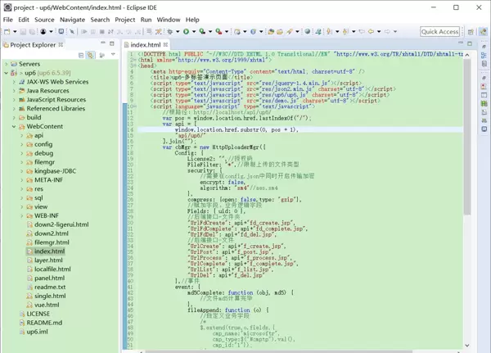The width and height of the screenshot is (491, 353).
Task: Click Collapse All icon in Project Explorer
Action: pos(81,55)
